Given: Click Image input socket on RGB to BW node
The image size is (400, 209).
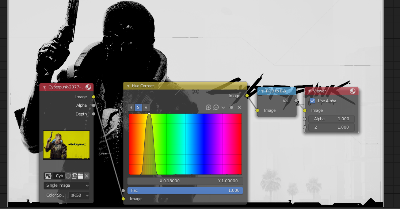Looking at the screenshot, I should pos(258,110).
